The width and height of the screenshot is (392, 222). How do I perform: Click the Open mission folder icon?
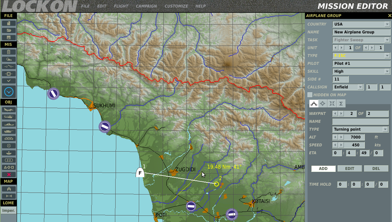pos(9,31)
